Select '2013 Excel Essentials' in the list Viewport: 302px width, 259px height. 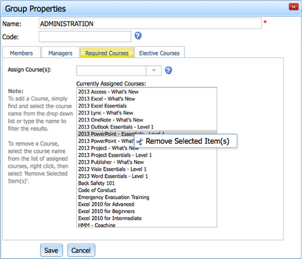pyautogui.click(x=147, y=106)
